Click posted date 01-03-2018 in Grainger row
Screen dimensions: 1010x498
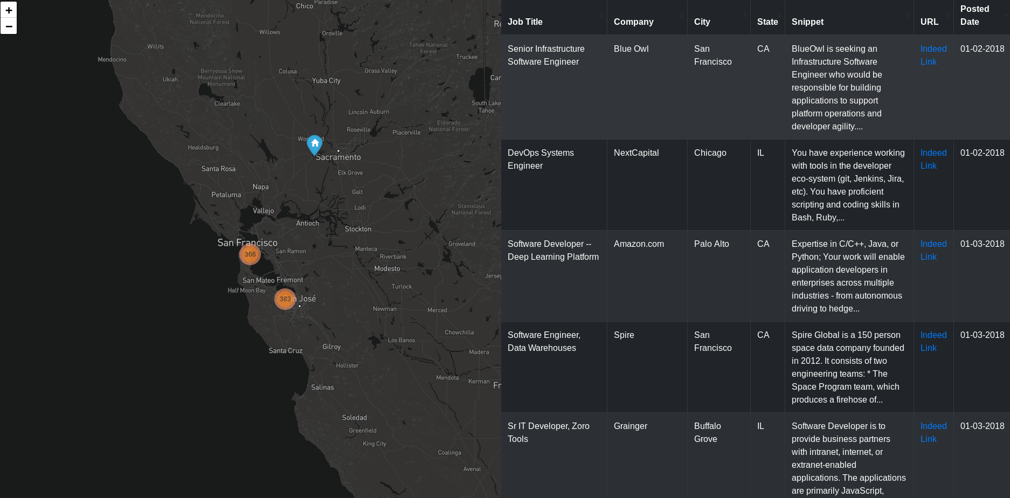tap(982, 426)
